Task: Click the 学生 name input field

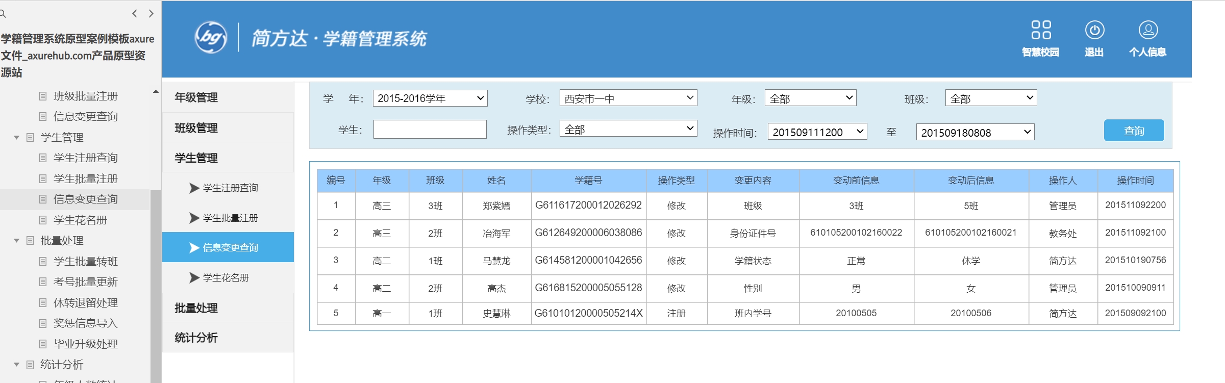Action: [430, 129]
